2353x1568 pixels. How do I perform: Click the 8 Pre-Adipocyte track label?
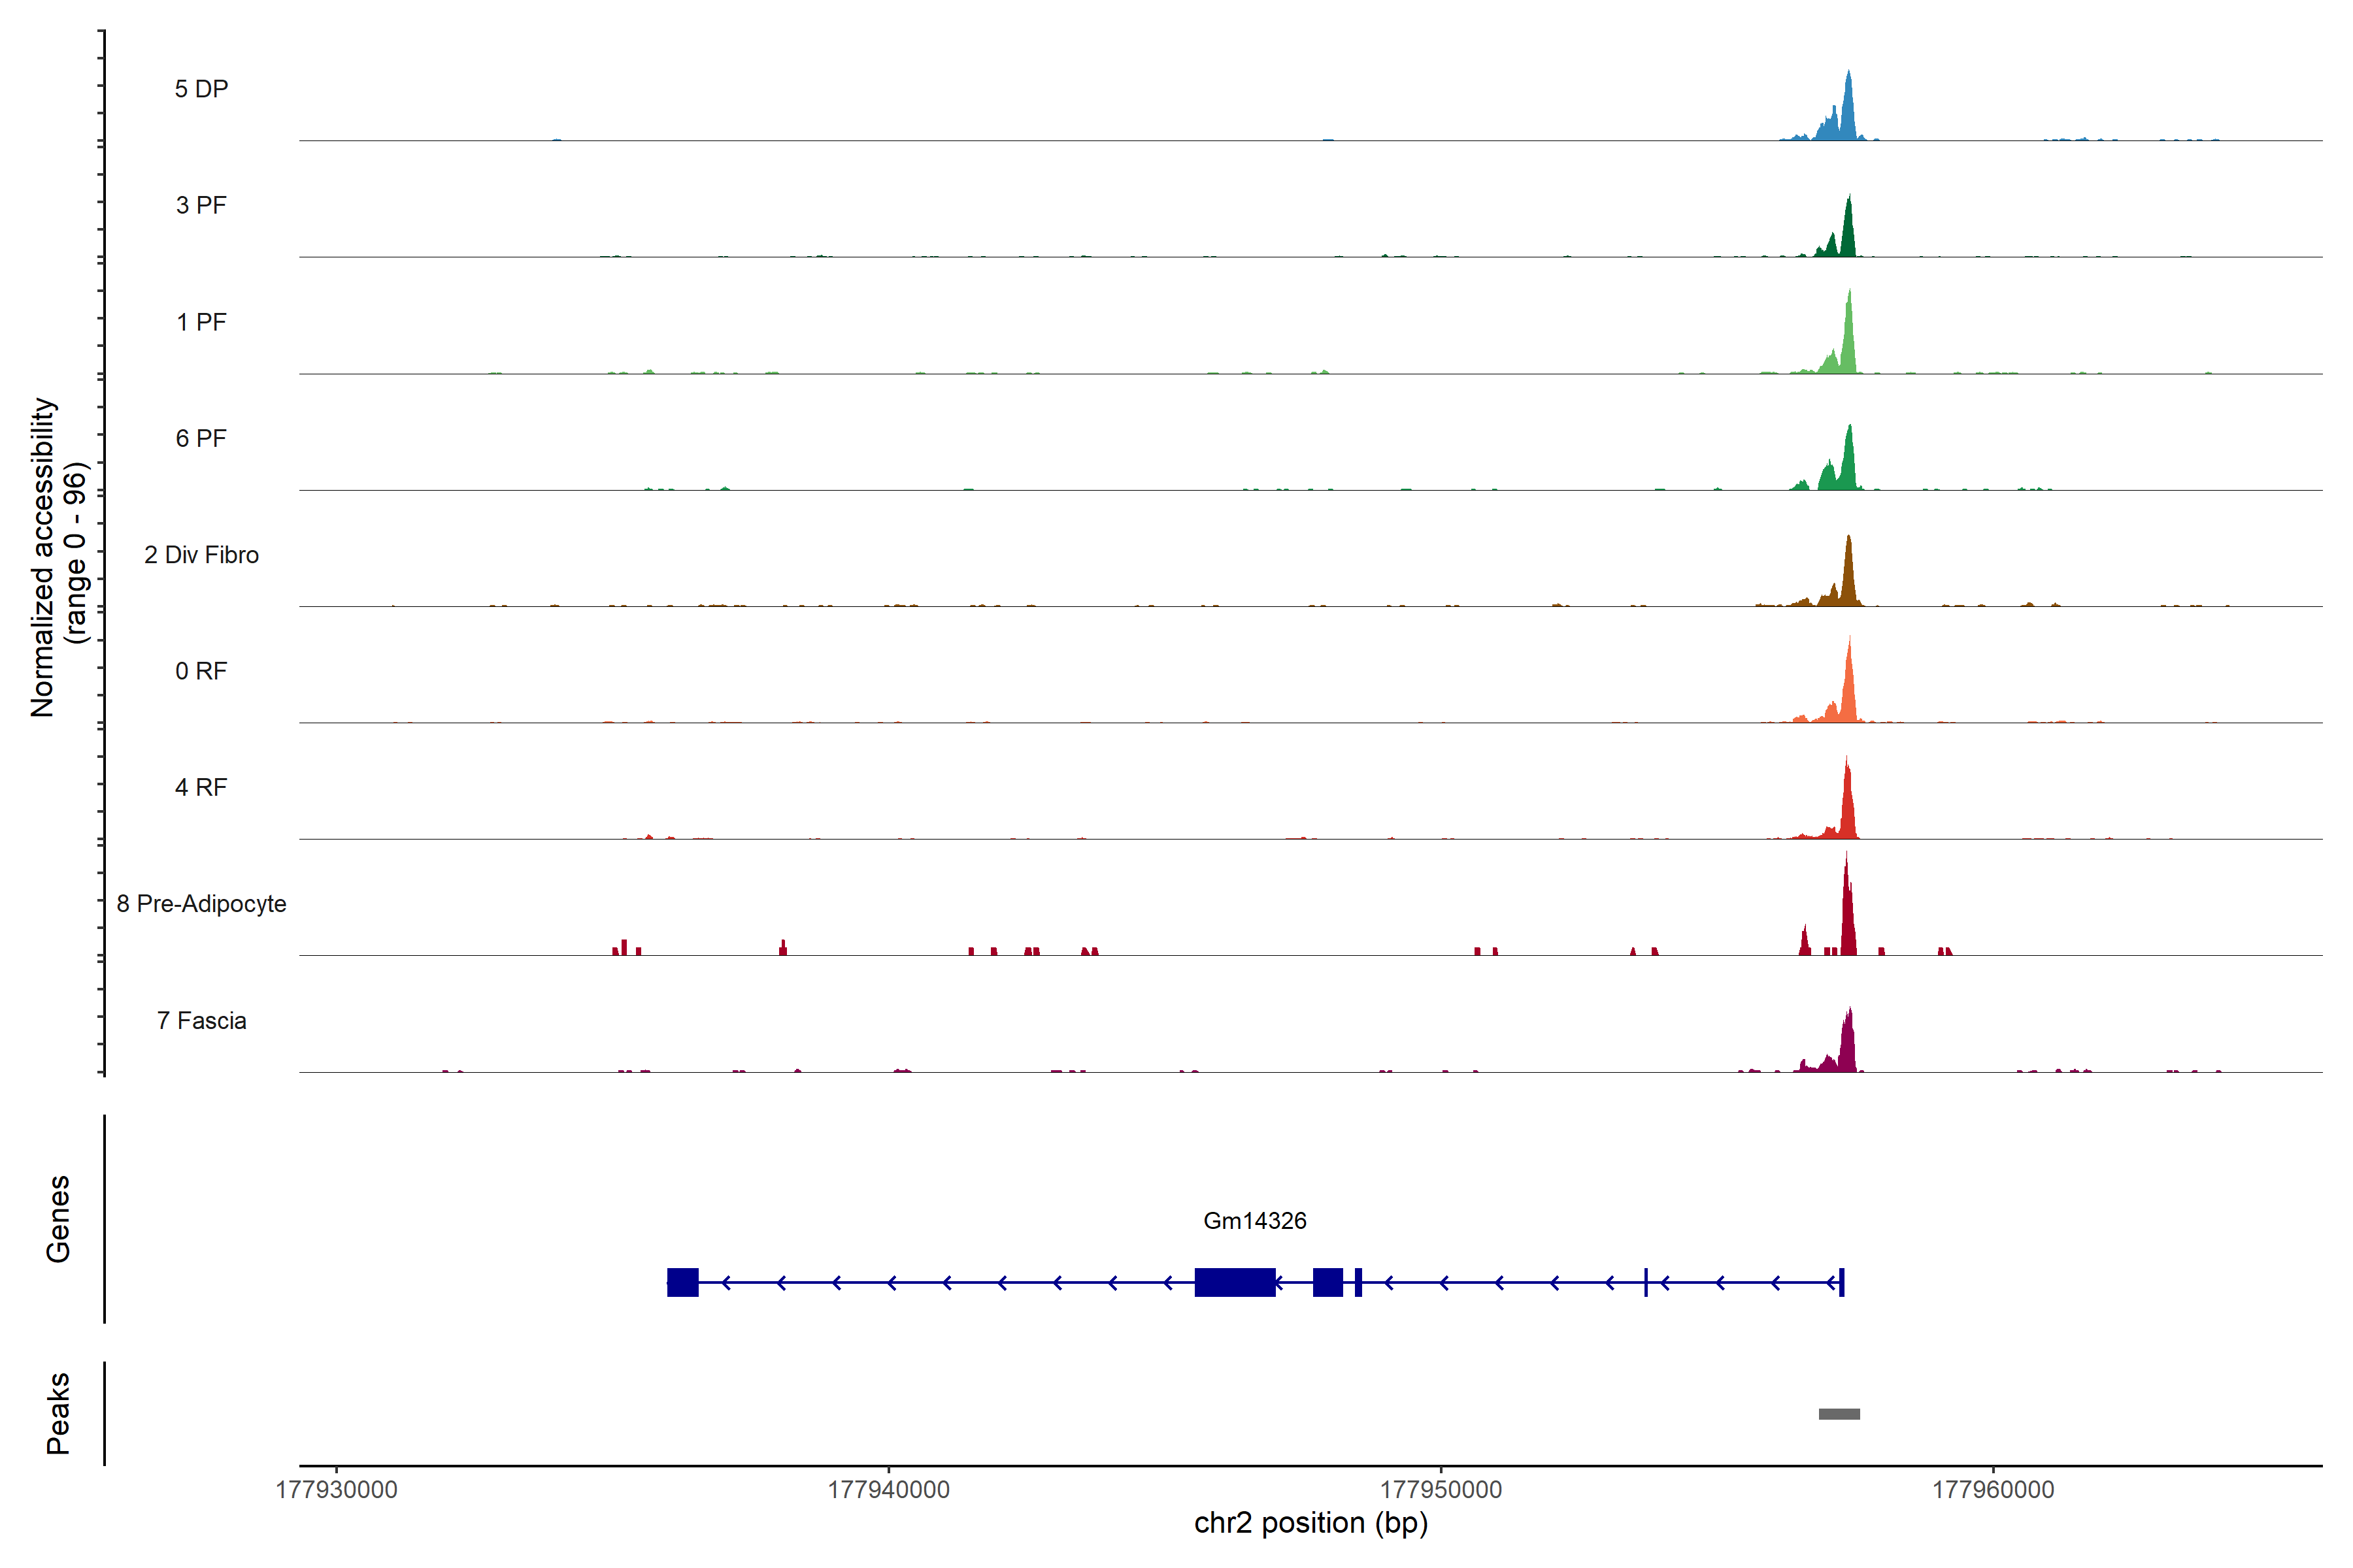[201, 904]
